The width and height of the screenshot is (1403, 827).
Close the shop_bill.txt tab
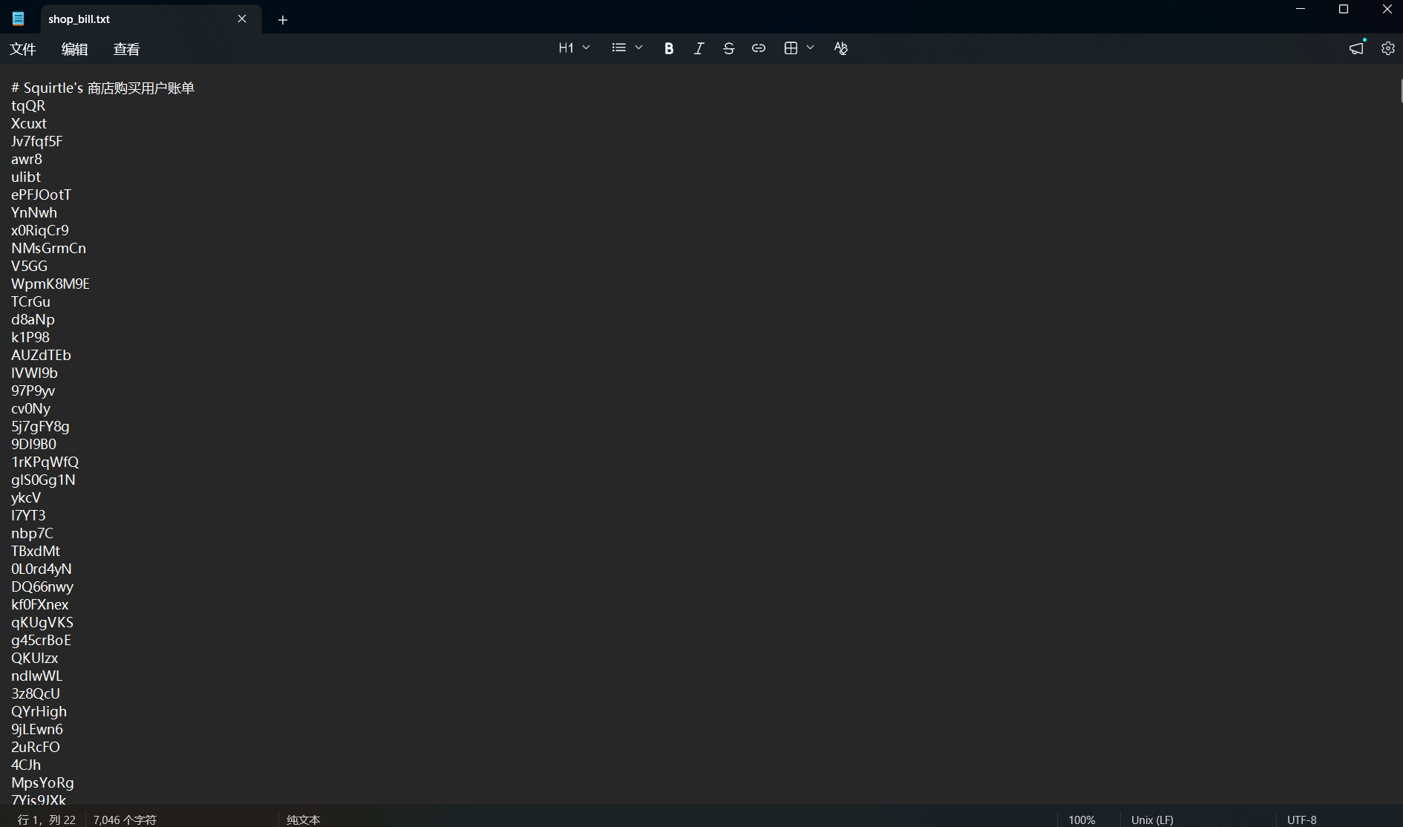tap(242, 19)
